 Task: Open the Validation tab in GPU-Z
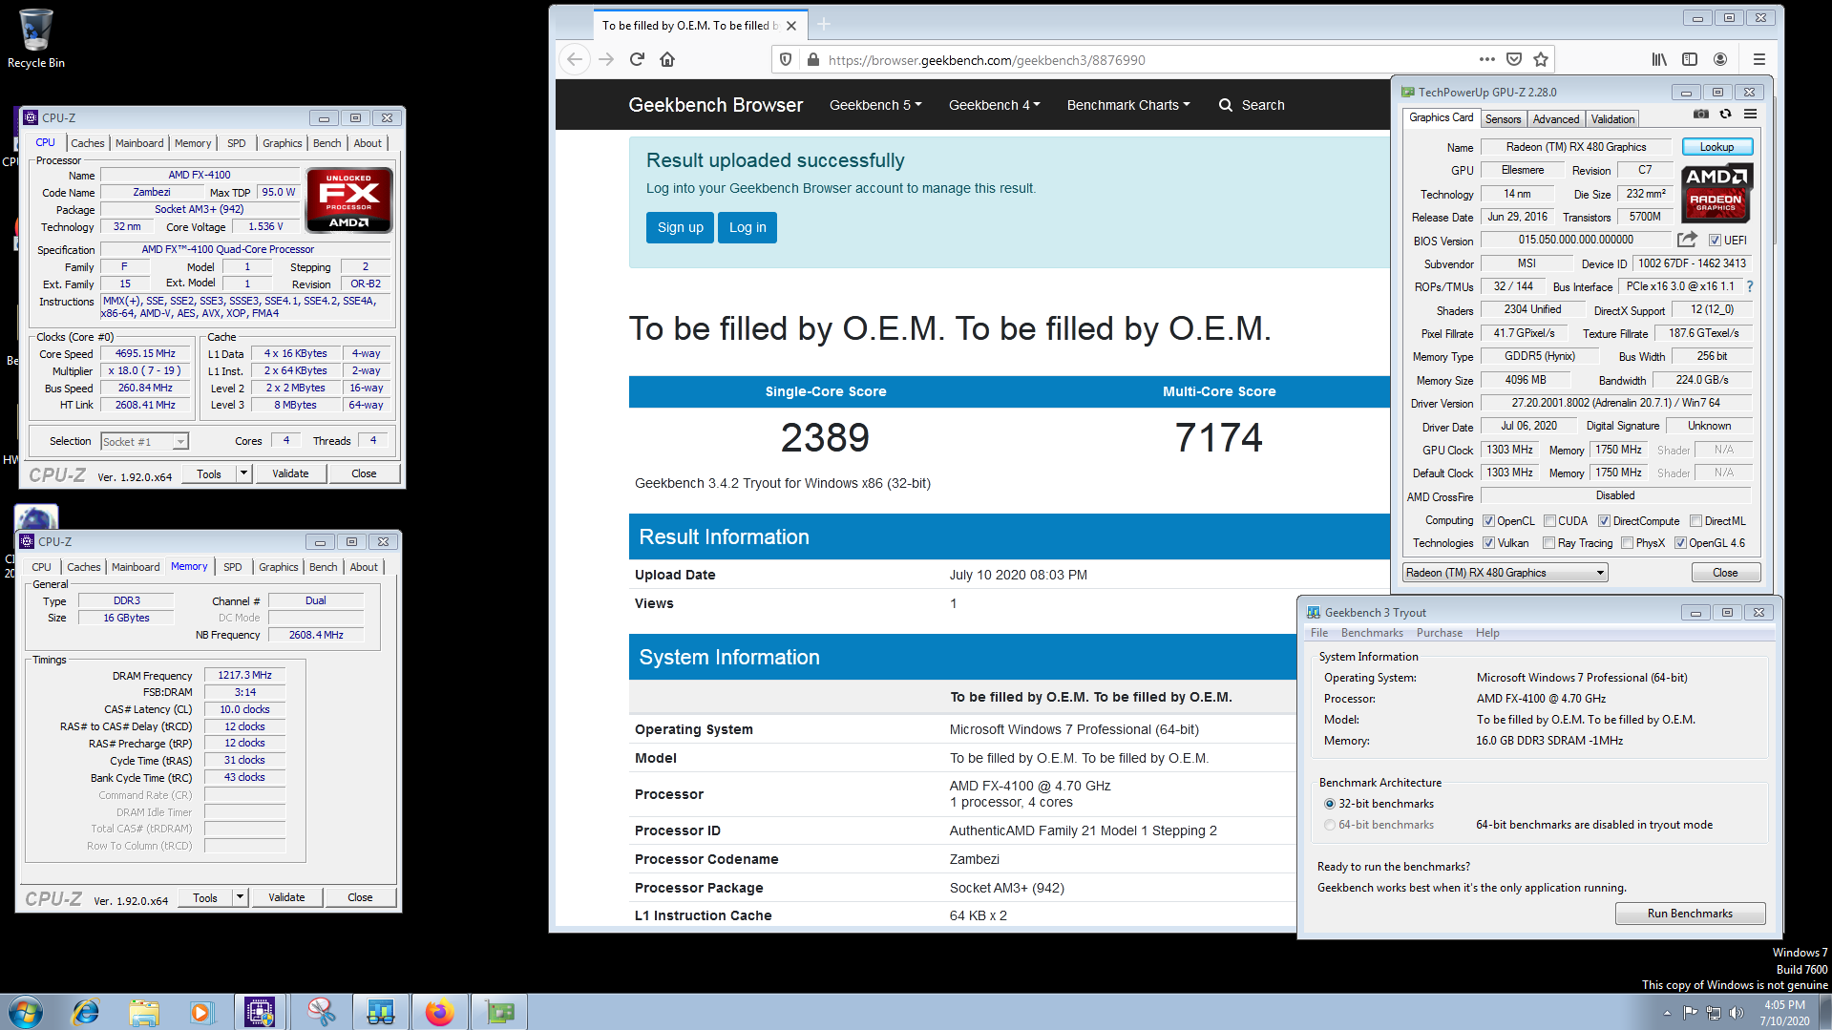point(1612,119)
